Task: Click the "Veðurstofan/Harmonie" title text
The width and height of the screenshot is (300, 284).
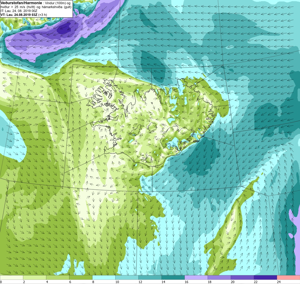Action: 21,3
